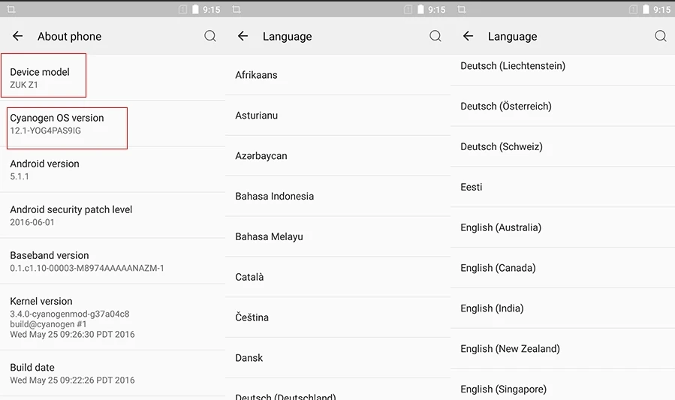Tap Build date Wed May 25 row

(x=113, y=373)
